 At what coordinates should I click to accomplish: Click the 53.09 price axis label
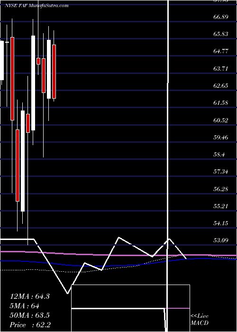pos(221,240)
